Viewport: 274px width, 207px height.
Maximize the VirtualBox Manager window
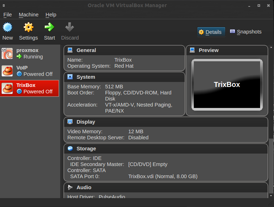coord(259,6)
